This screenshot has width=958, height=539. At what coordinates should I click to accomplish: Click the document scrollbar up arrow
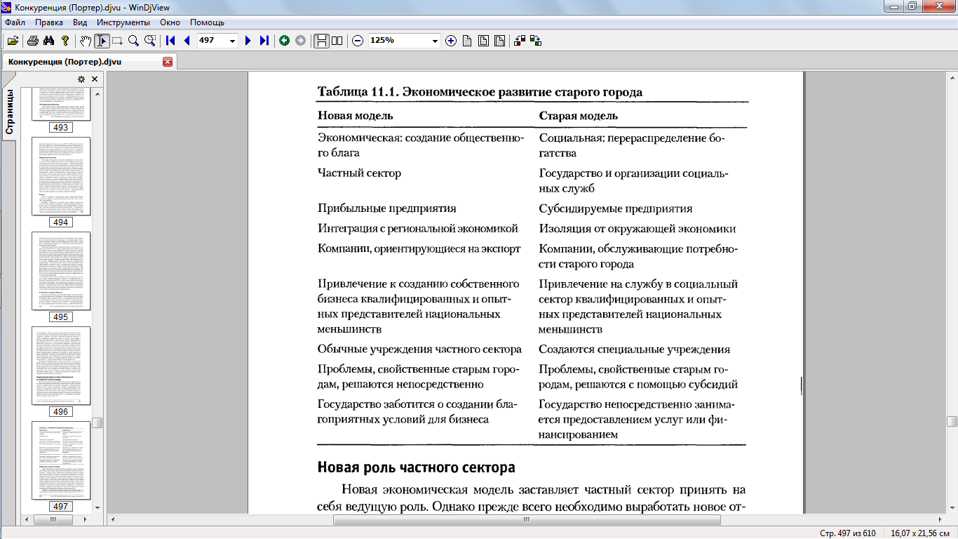click(x=952, y=76)
